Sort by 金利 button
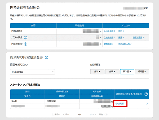 pyautogui.click(x=97, y=72)
